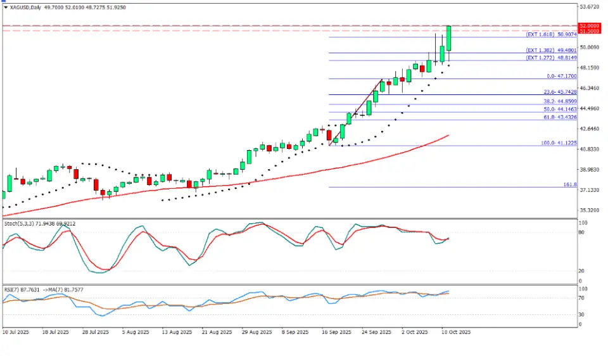
Task: Click the tall latest green candlestick
Action: pyautogui.click(x=448, y=38)
